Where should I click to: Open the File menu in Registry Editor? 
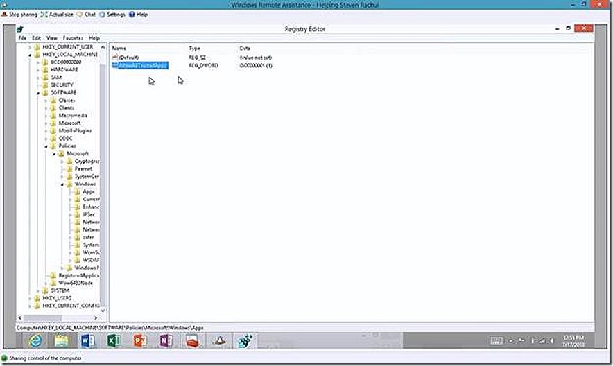tap(22, 38)
